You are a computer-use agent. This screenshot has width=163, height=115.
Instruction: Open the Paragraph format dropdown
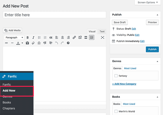(x=14, y=37)
